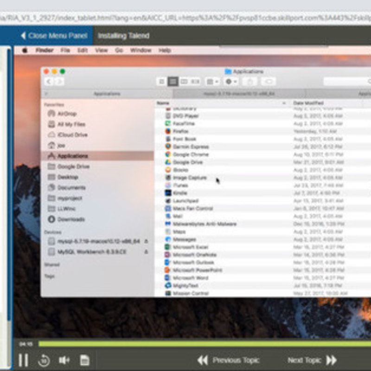371x371 pixels.
Task: Select the mysql-5.7.19 tab in Finder
Action: point(239,94)
